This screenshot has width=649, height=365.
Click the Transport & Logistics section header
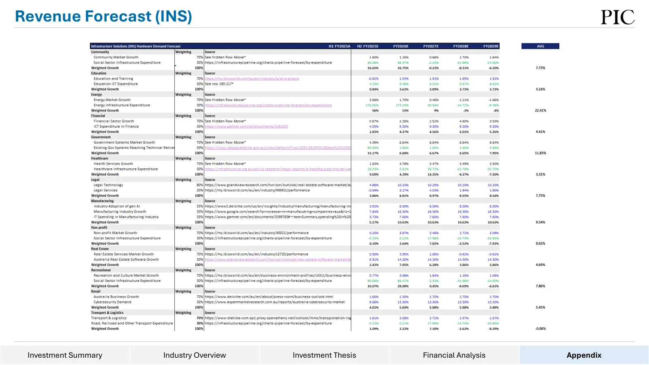click(x=107, y=313)
